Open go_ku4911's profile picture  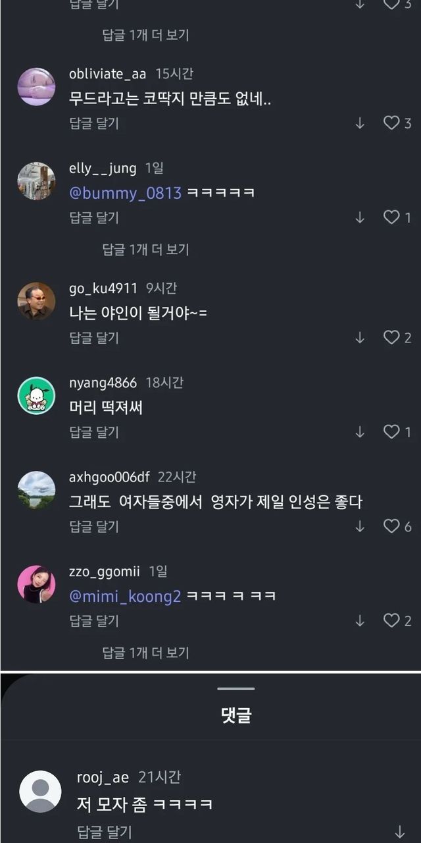pyautogui.click(x=36, y=302)
